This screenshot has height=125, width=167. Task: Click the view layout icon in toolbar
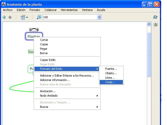click(23, 17)
